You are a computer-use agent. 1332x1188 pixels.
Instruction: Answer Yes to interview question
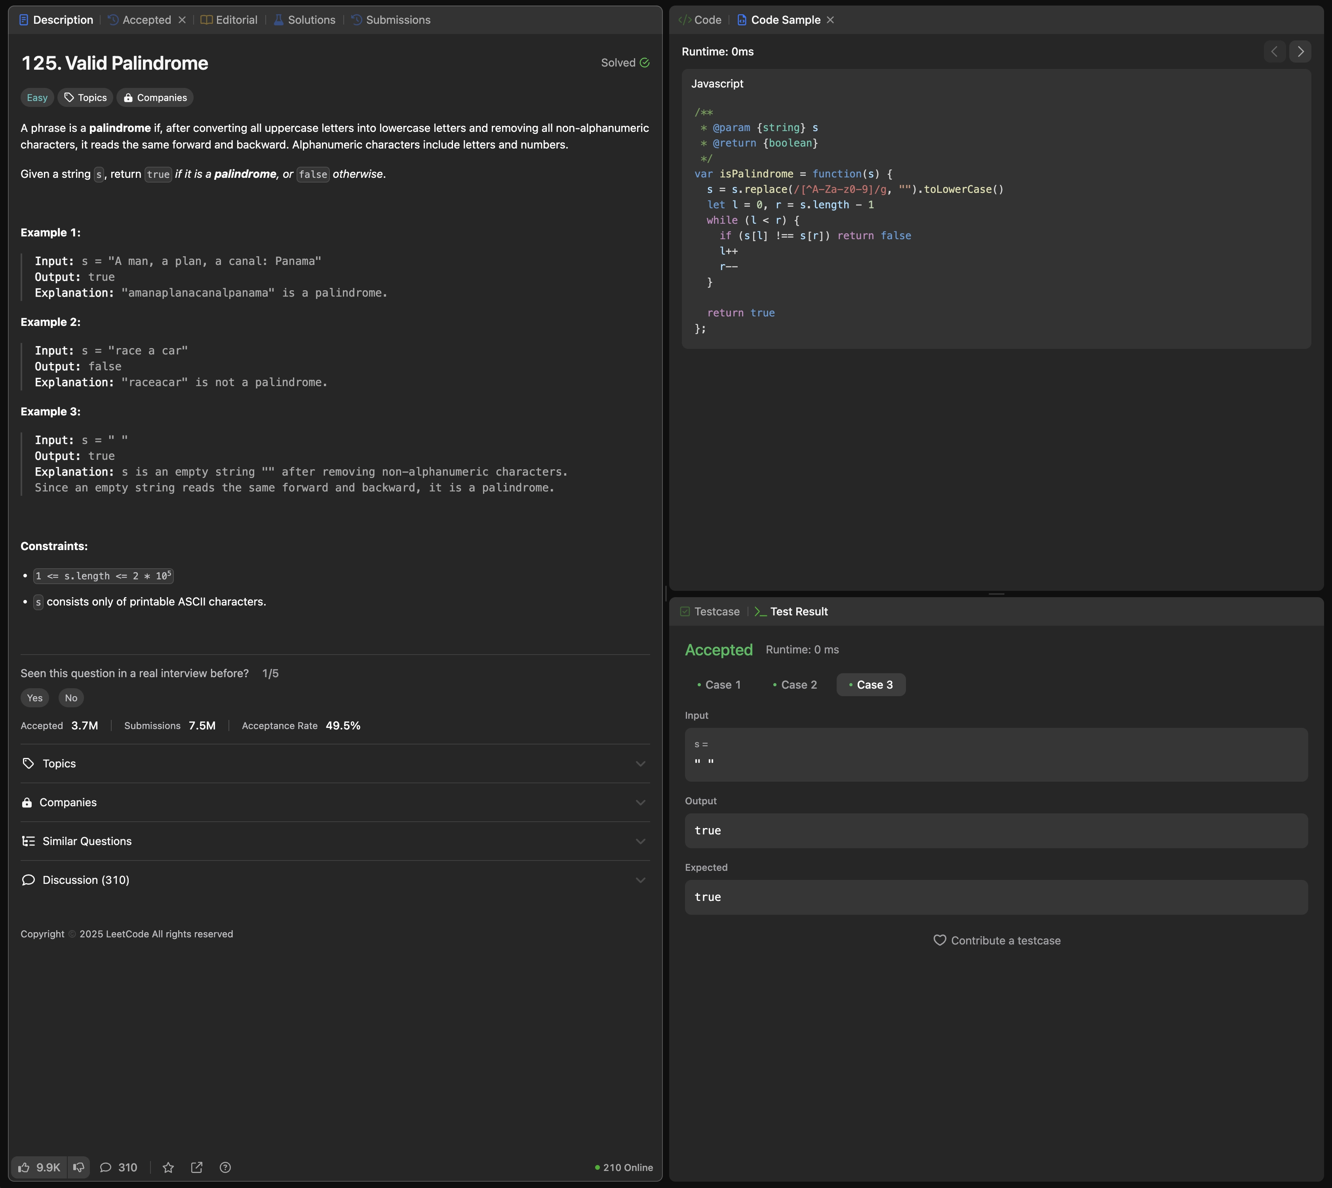[34, 698]
